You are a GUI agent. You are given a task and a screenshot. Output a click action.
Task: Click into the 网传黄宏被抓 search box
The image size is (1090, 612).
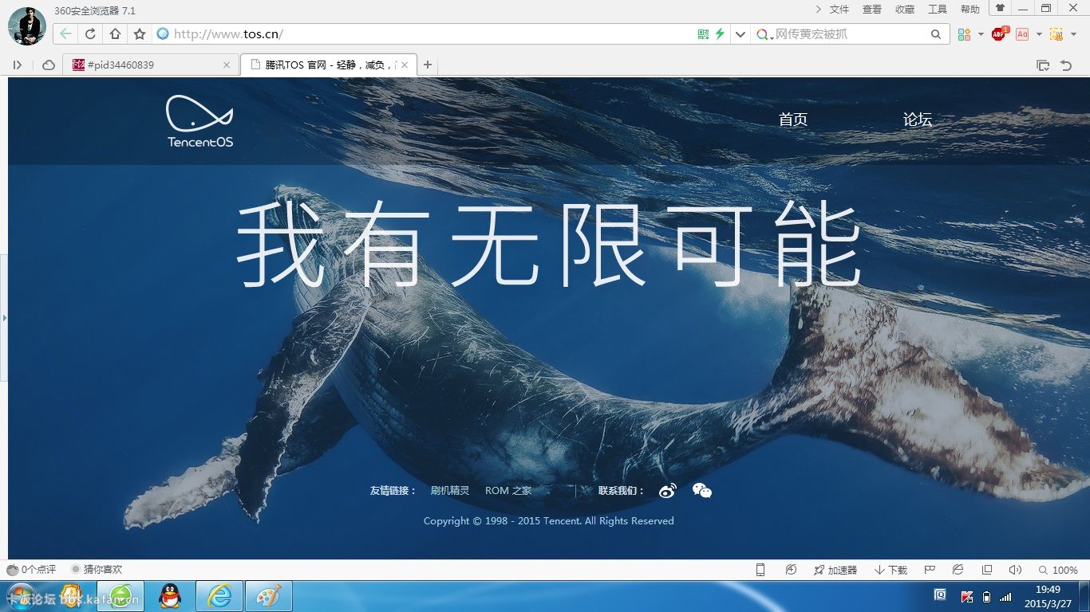pos(846,34)
